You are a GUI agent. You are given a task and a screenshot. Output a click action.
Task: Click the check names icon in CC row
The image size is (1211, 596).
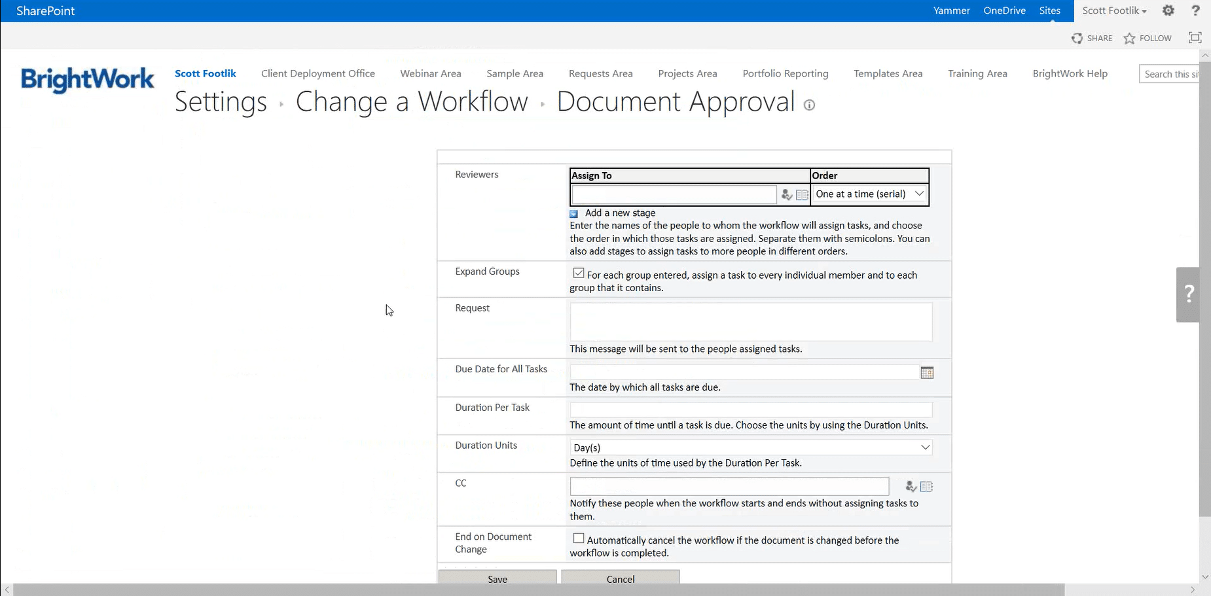(x=911, y=487)
